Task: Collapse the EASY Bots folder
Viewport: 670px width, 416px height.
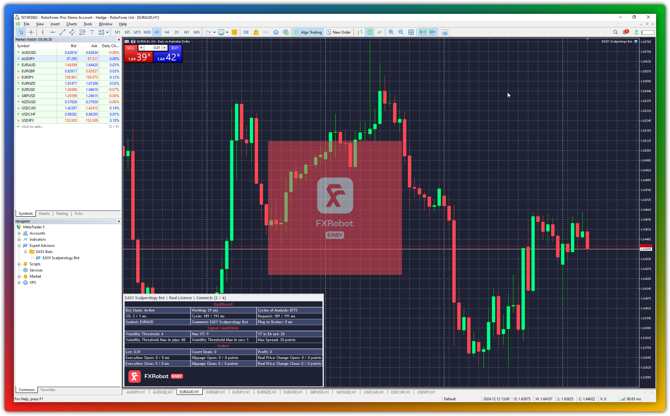Action: (x=26, y=252)
